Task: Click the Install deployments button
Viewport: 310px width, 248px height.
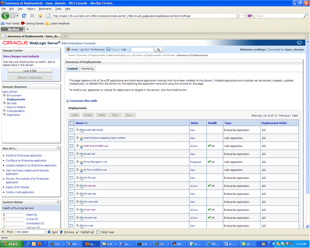Action: (x=74, y=115)
